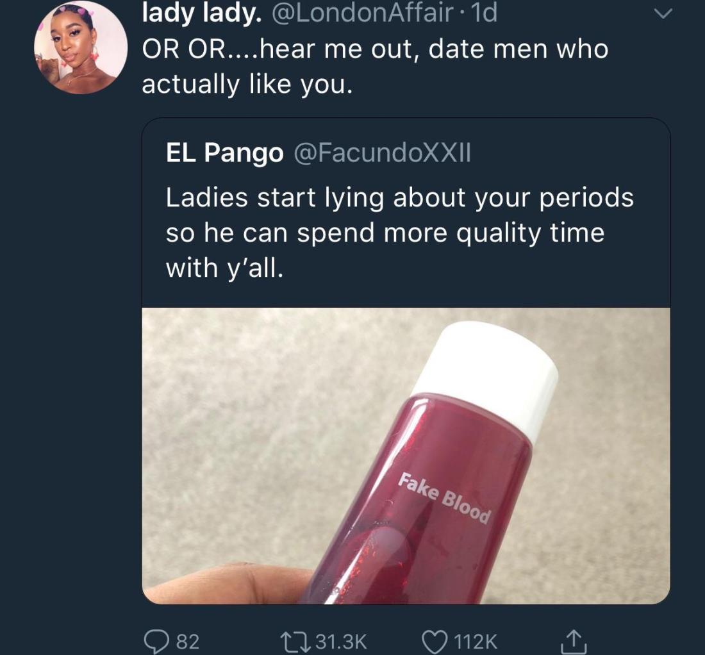Viewport: 705px width, 655px height.
Task: Like the tweet with the heart icon
Action: point(436,640)
